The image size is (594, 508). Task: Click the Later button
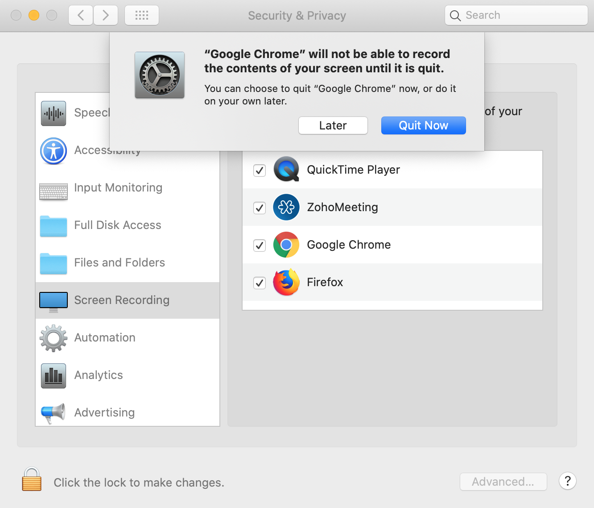tap(333, 125)
